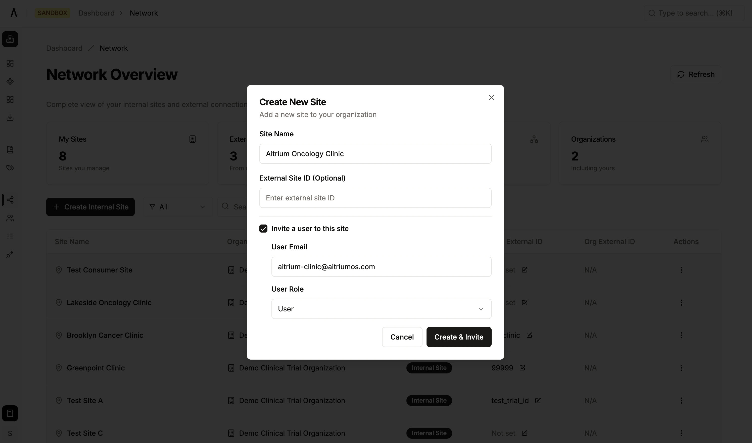Click the Network share icon in sidebar
752x443 pixels.
[x=10, y=200]
